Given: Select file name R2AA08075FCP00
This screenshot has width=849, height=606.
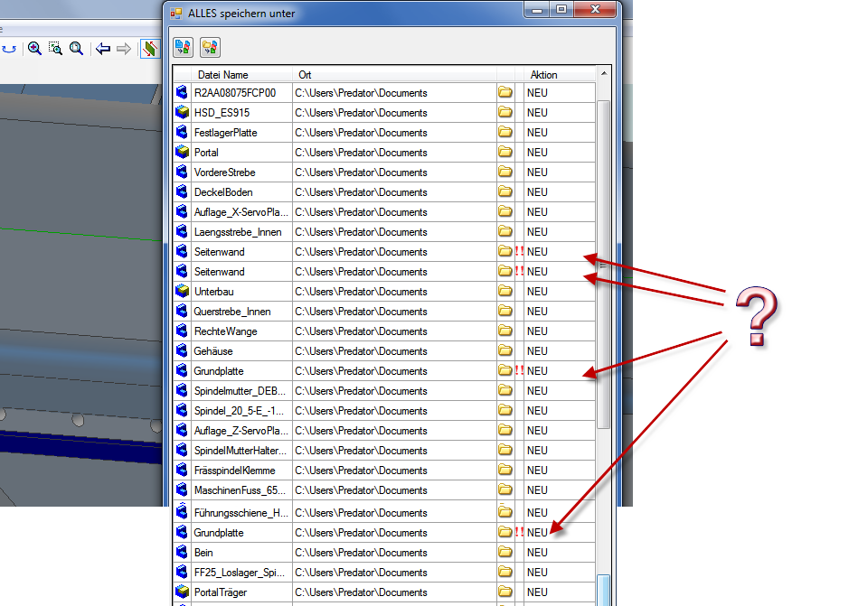Looking at the screenshot, I should coord(235,92).
